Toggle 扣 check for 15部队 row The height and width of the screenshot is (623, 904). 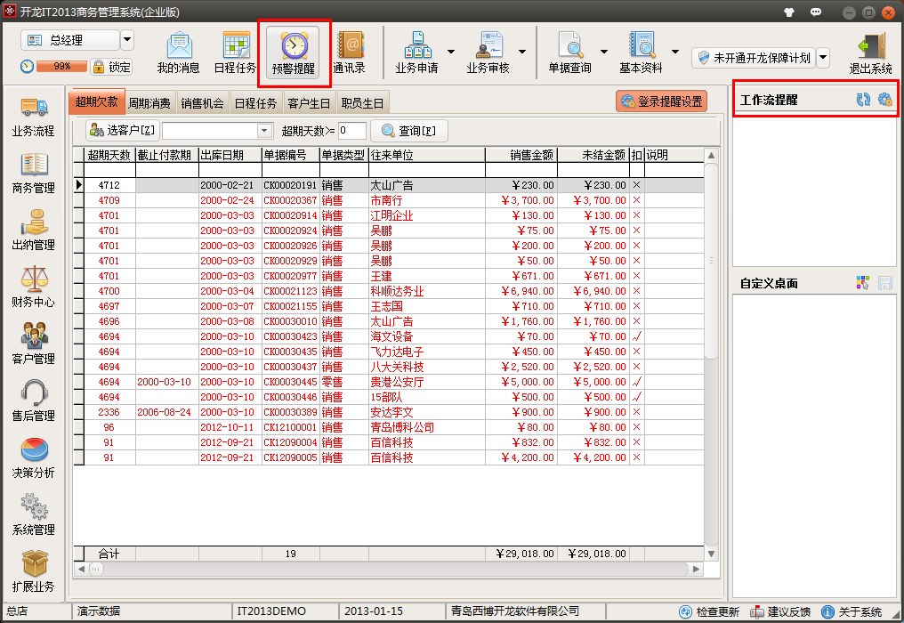636,397
